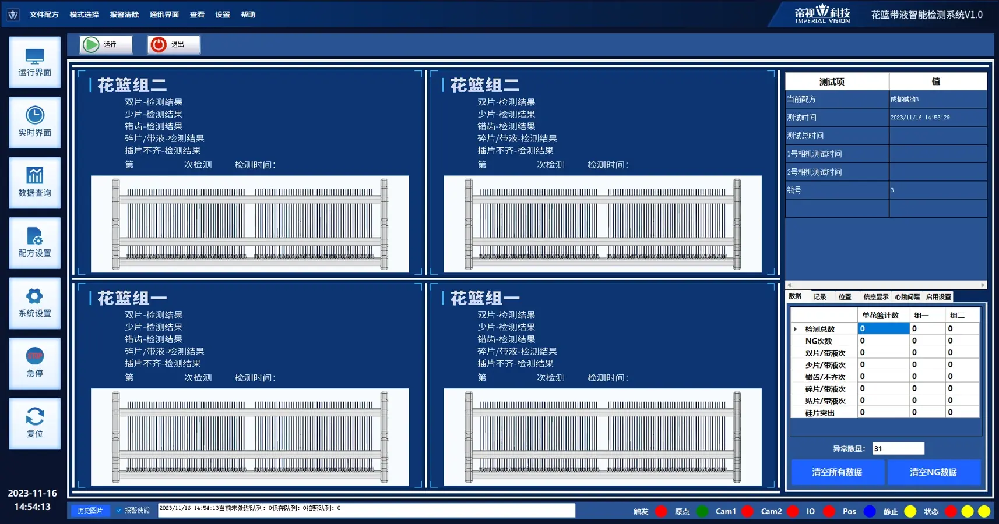Screen dimensions: 999x524
Task: Open the 设置 menu
Action: (223, 15)
